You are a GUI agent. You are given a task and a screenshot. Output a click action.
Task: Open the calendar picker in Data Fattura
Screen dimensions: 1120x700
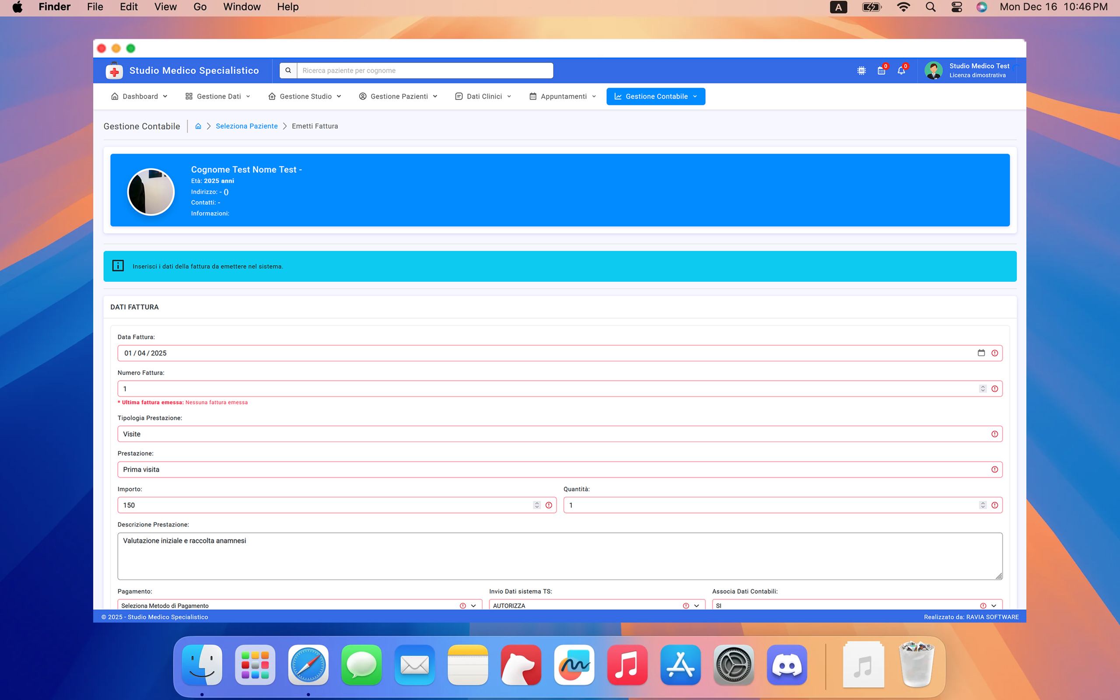(981, 353)
